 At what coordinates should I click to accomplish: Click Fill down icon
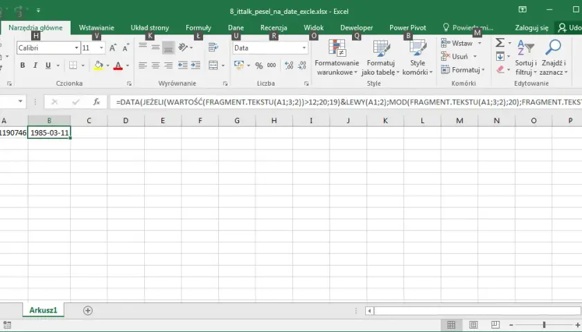(x=500, y=57)
